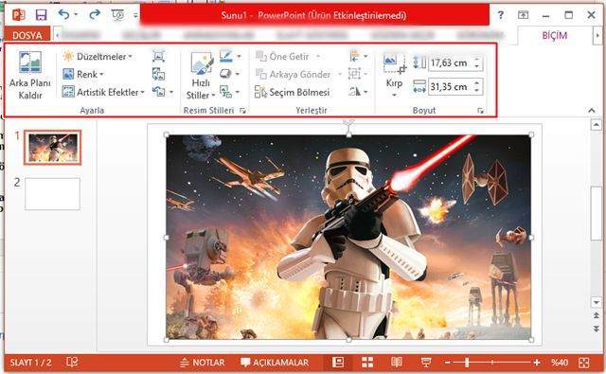Open reading view from status bar
The image size is (606, 374).
point(397,363)
